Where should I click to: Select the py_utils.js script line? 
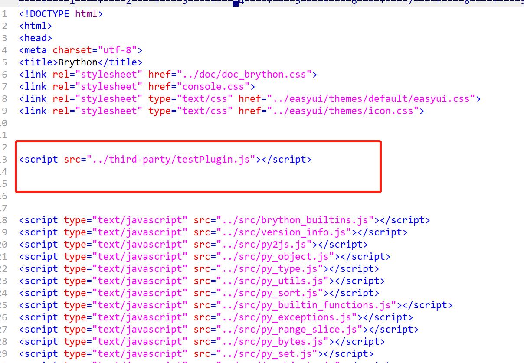[x=202, y=281]
